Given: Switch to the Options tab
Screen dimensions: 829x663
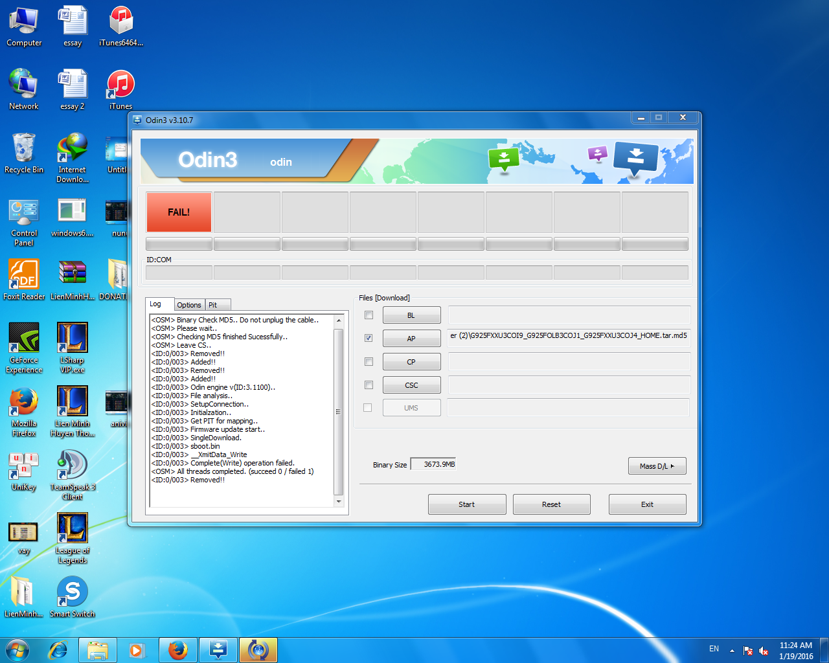Looking at the screenshot, I should coord(189,305).
